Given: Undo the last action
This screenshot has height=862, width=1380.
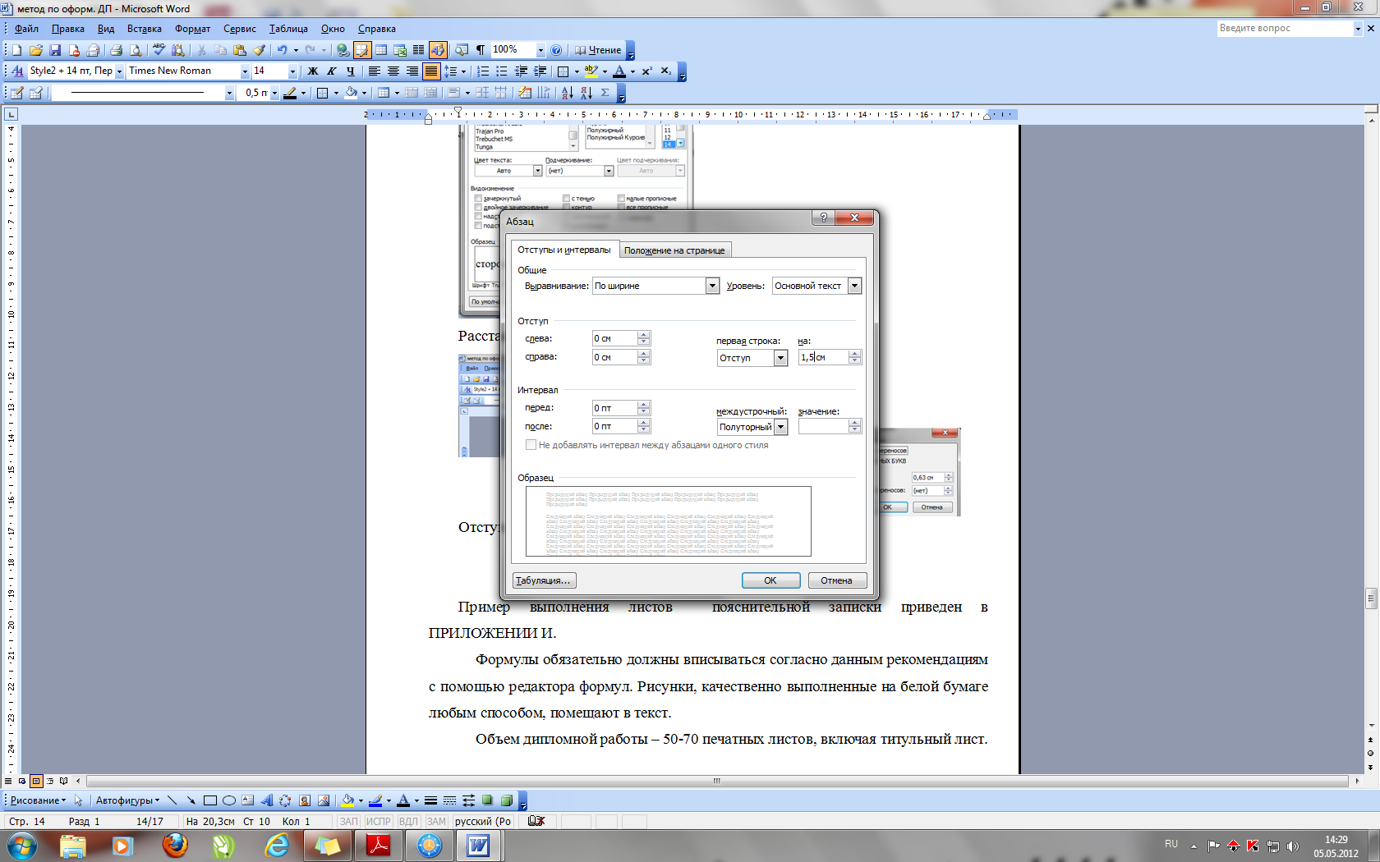Looking at the screenshot, I should coord(282,50).
